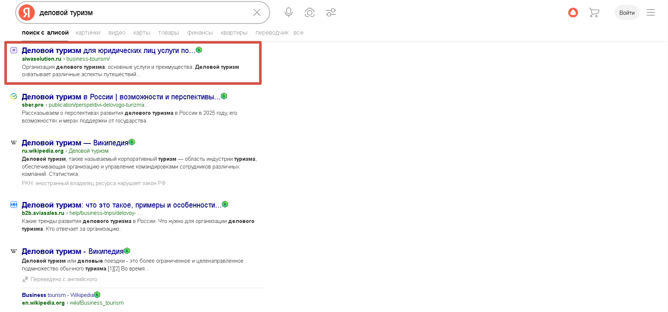Open Alice assistant red icon
The image size is (668, 312).
point(573,13)
